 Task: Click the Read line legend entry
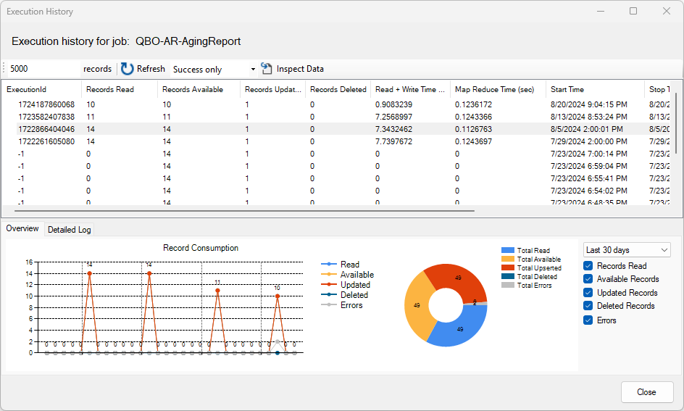(x=341, y=265)
